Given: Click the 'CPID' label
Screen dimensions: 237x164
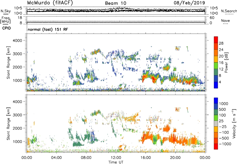Looking at the screenshot, I should [7, 28].
